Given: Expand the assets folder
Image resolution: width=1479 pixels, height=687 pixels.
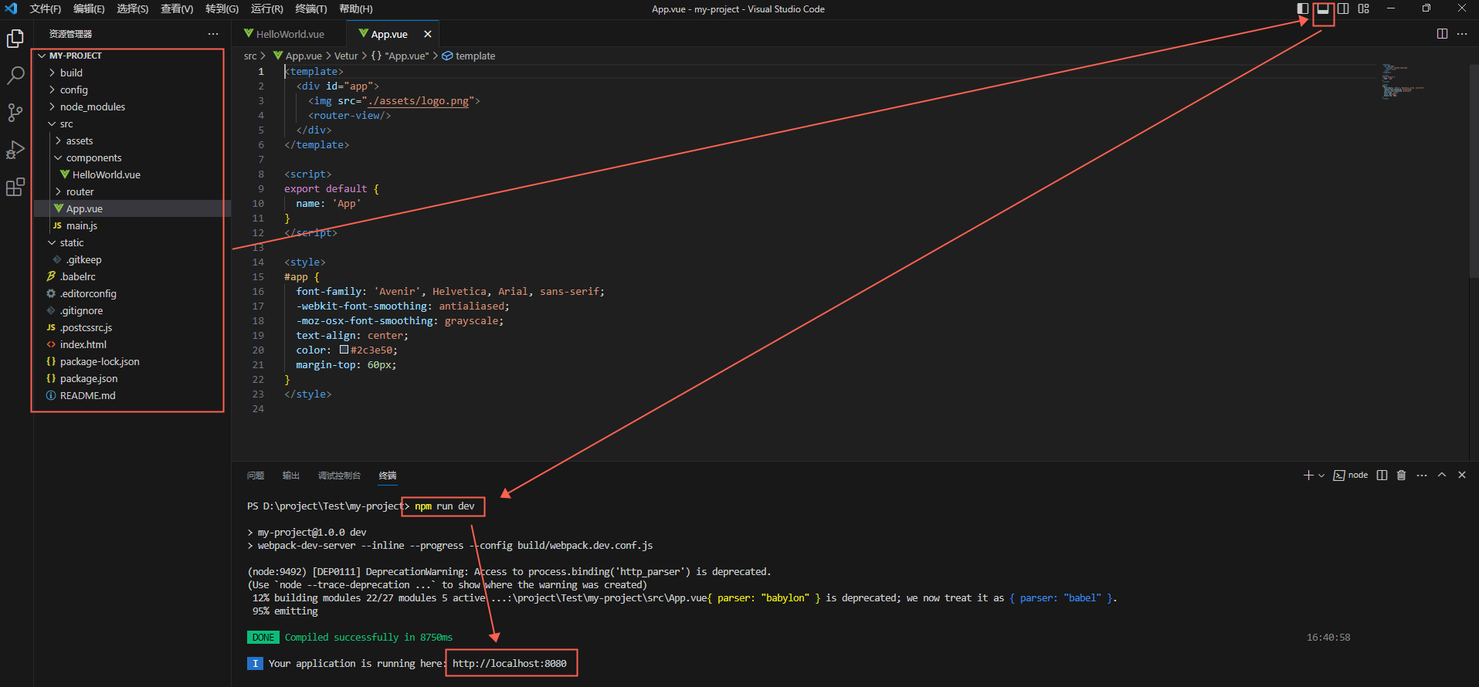Looking at the screenshot, I should [x=131, y=140].
